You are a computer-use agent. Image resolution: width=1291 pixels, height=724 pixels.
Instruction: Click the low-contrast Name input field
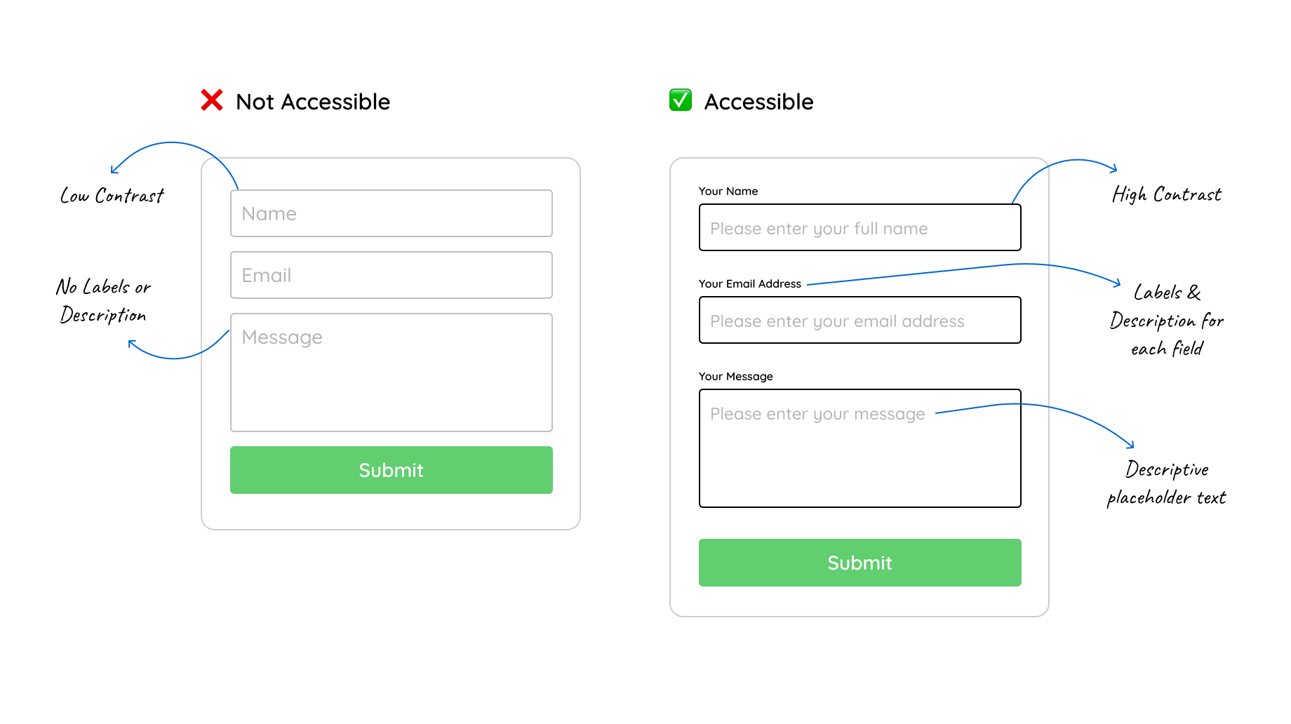(392, 213)
